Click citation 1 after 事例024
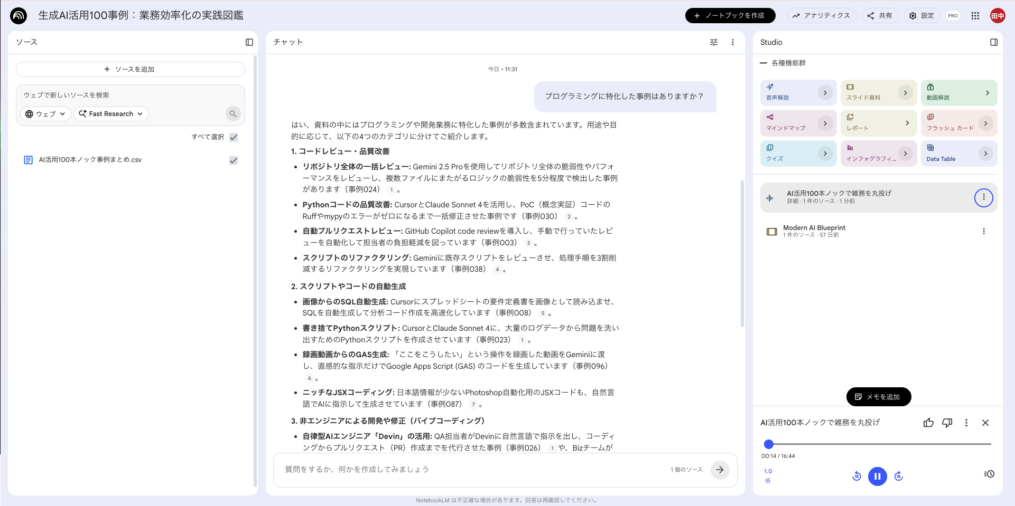Viewport: 1015px width, 506px height. (x=392, y=190)
